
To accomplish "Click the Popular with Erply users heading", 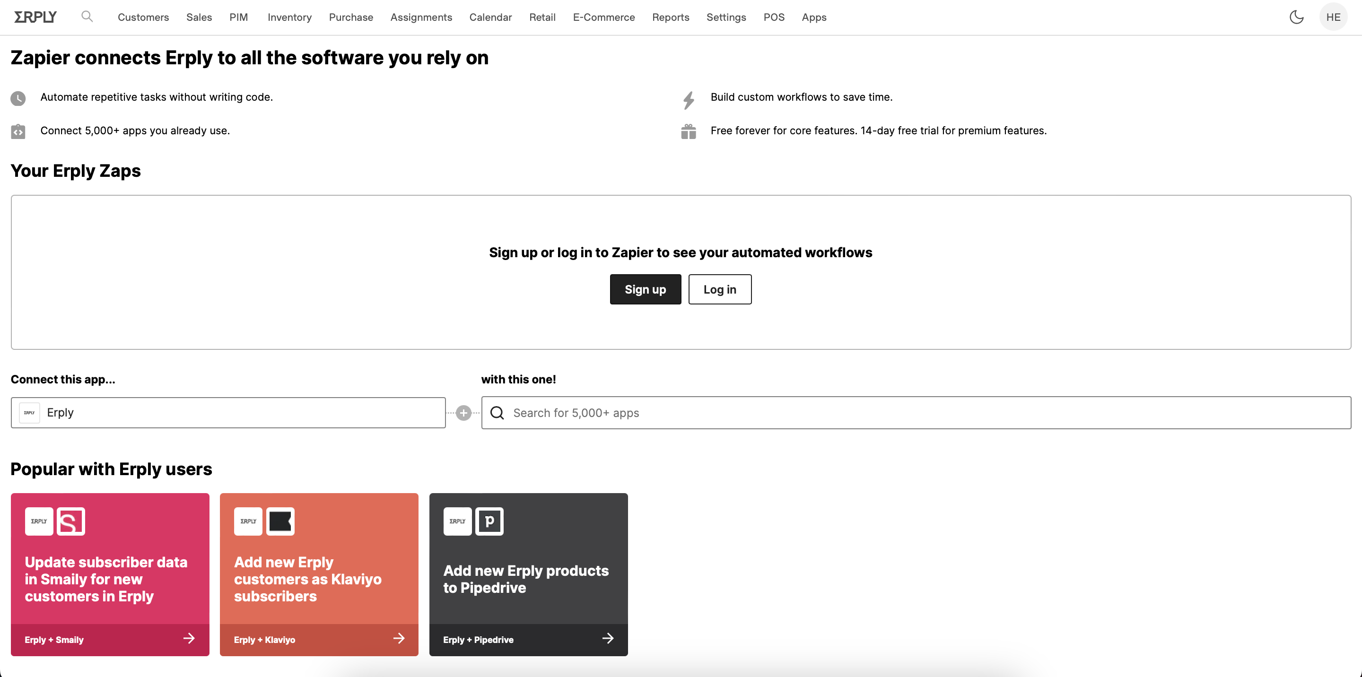I will 111,469.
